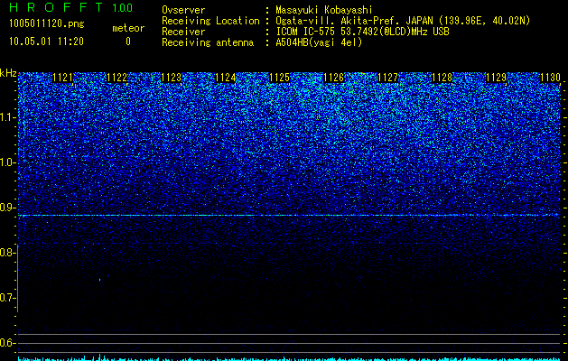Click the 1126 time marker
The image size is (568, 361).
point(333,78)
